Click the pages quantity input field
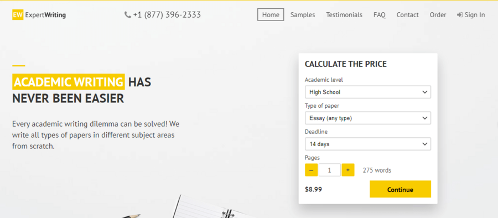The image size is (498, 218). coord(330,170)
